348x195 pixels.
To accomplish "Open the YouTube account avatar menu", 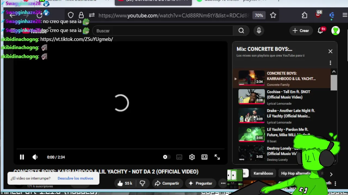I will pyautogui.click(x=335, y=31).
